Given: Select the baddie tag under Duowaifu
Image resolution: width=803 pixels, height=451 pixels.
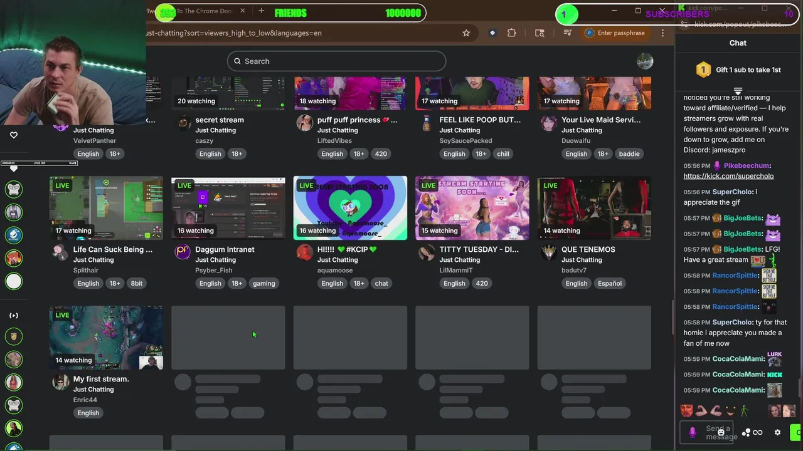Looking at the screenshot, I should point(629,153).
